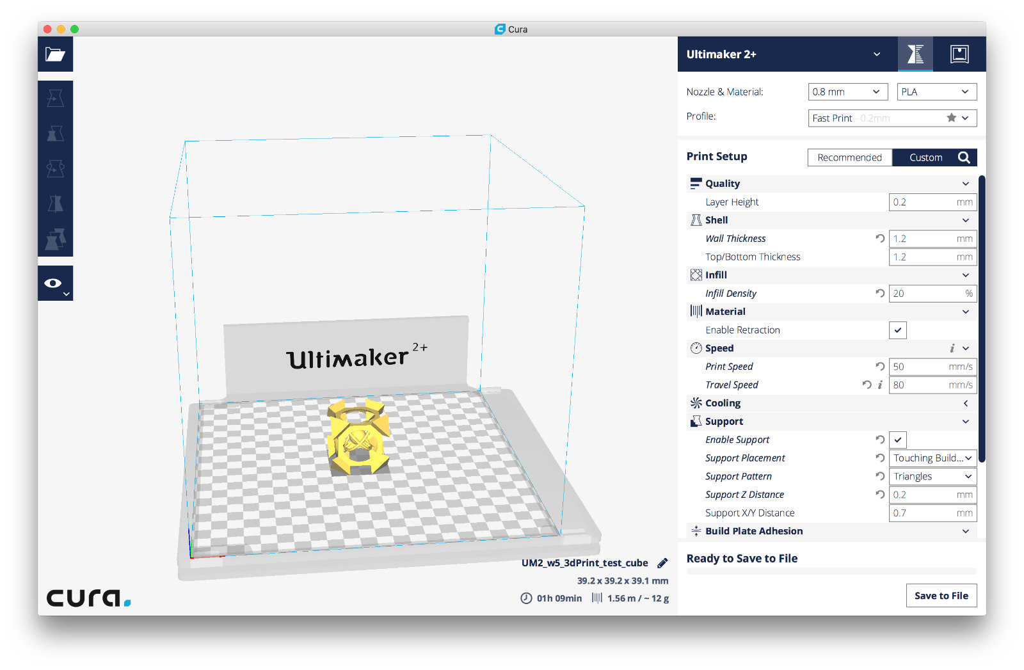Click the UM2_w5_3dPrint_test_cube job name

(x=584, y=563)
